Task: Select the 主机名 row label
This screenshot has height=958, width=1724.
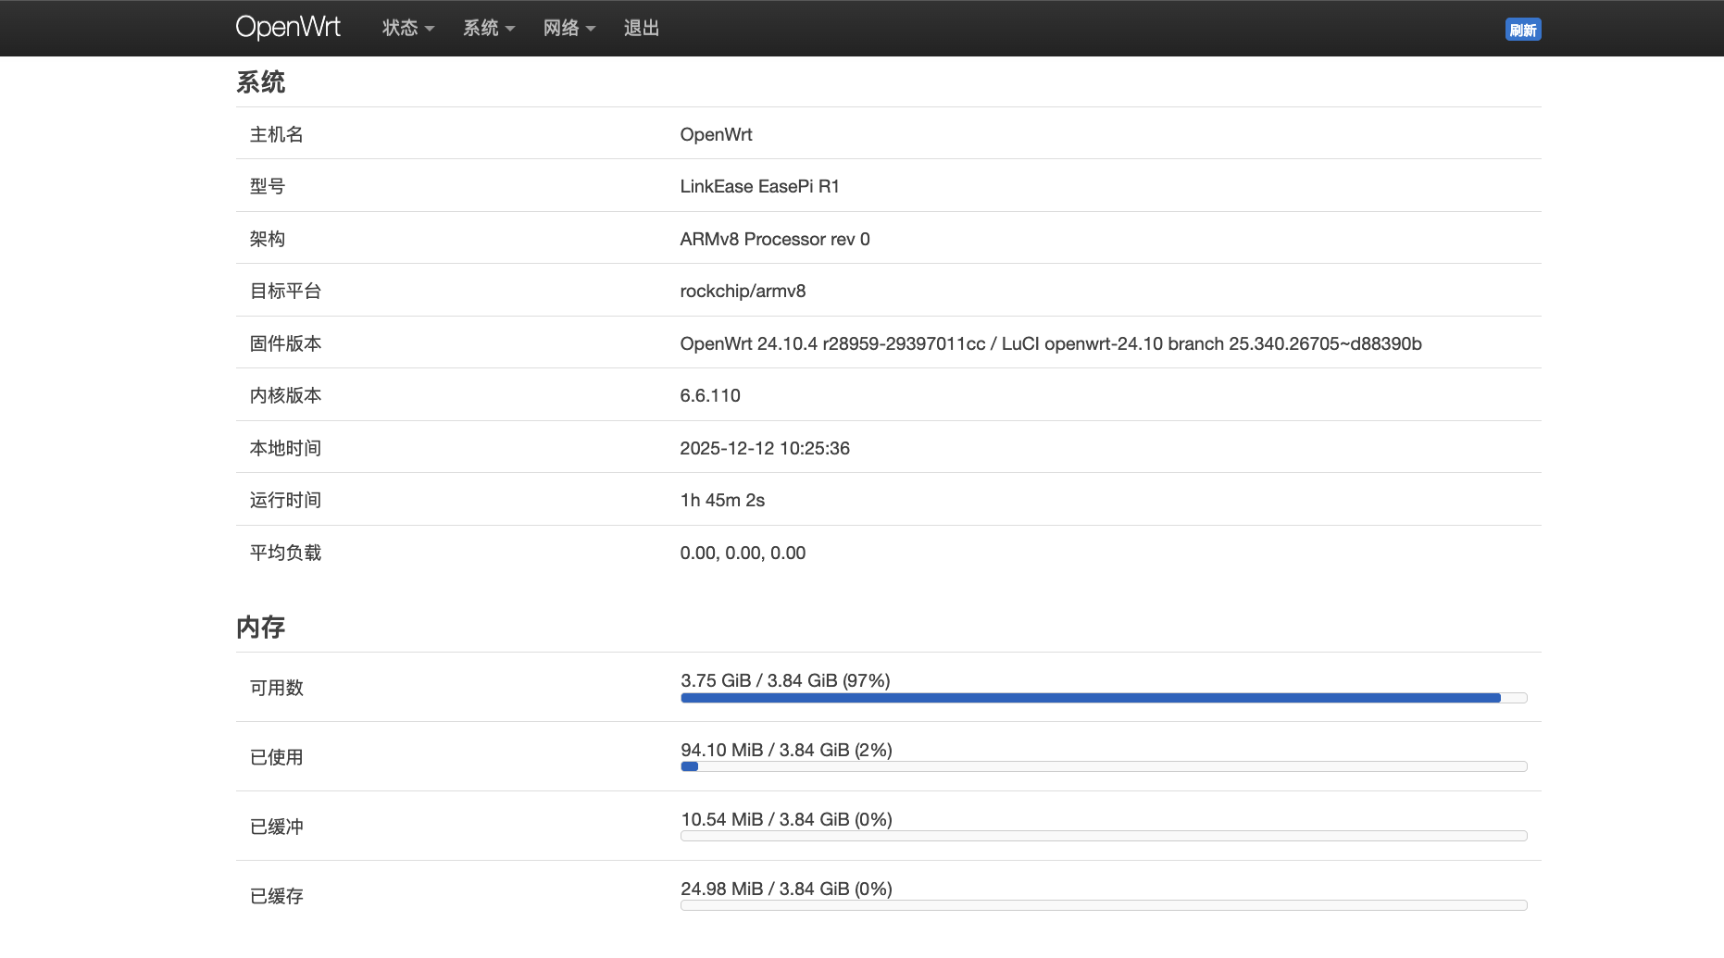Action: coord(277,134)
